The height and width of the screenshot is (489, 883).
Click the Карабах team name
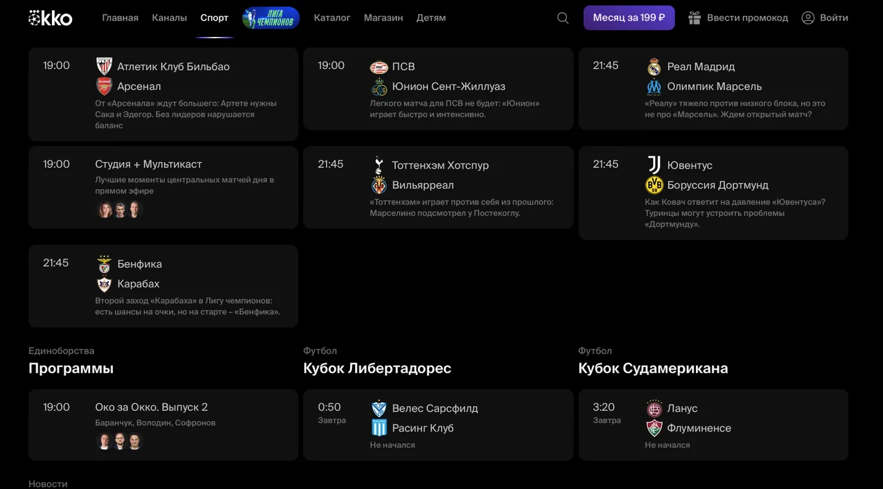pos(138,283)
